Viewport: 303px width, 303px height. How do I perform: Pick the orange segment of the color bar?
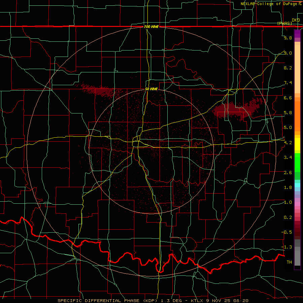tap(297, 116)
